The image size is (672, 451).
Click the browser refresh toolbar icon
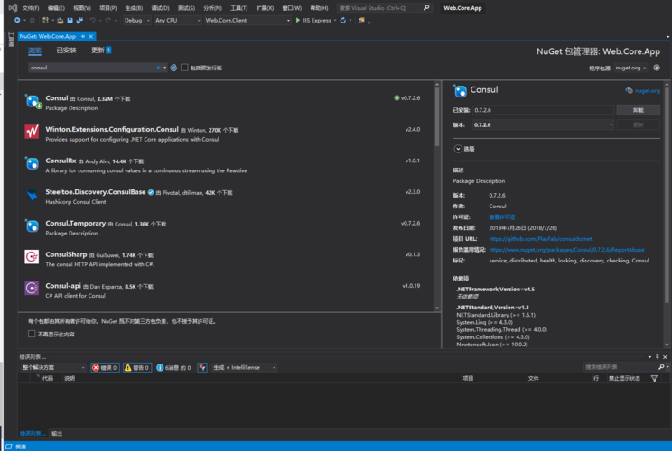[343, 20]
